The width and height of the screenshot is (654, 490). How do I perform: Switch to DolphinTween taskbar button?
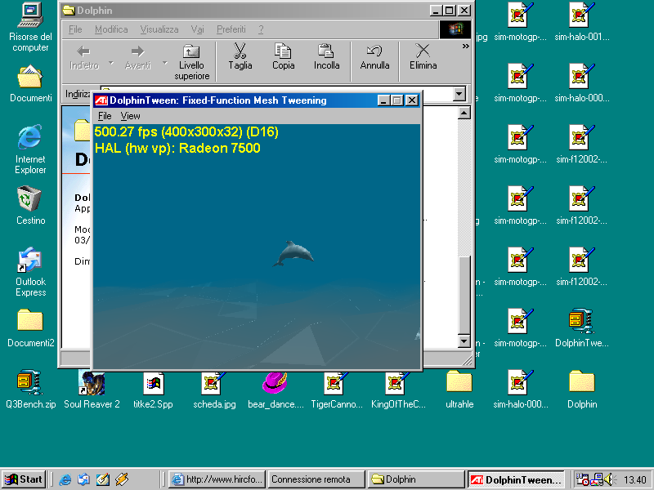pyautogui.click(x=516, y=479)
